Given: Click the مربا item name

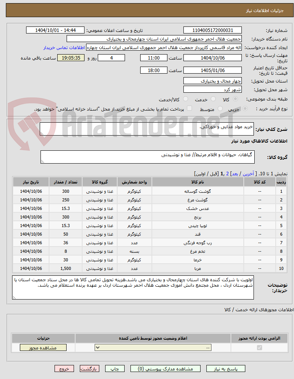Looking at the screenshot, I should (x=197, y=268).
